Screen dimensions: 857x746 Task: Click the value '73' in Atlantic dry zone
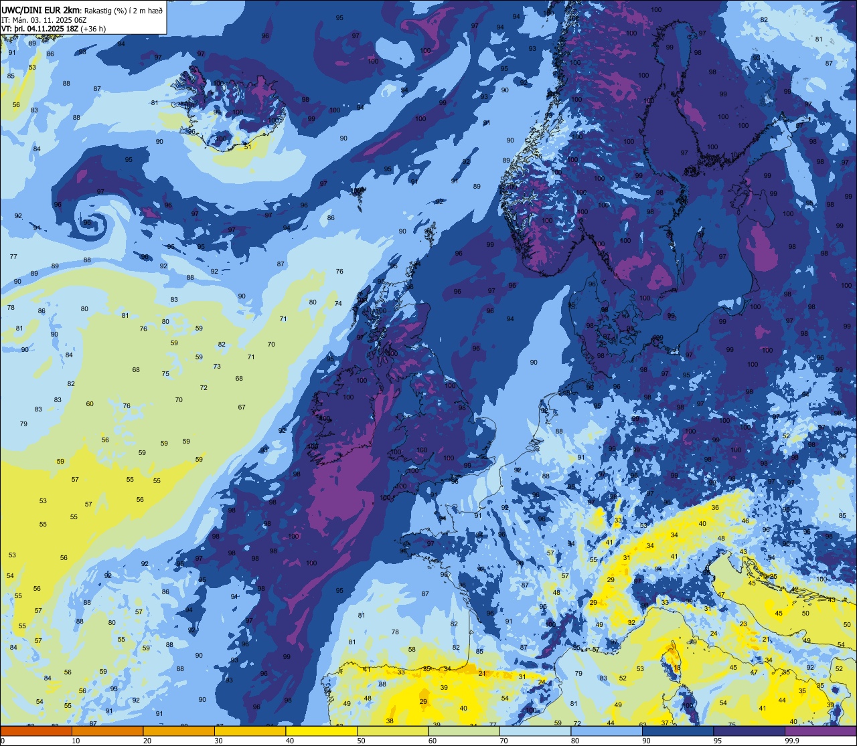coord(217,366)
